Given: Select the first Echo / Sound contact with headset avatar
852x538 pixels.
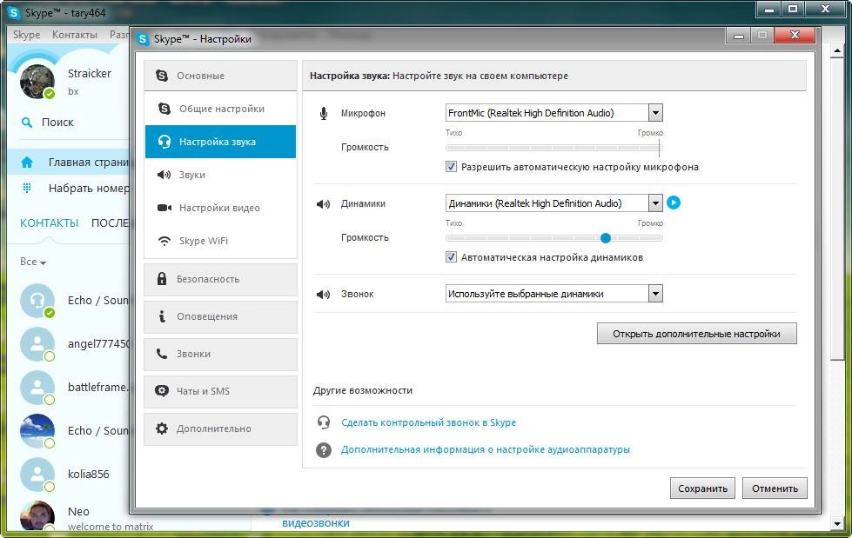Looking at the screenshot, I should [69, 300].
